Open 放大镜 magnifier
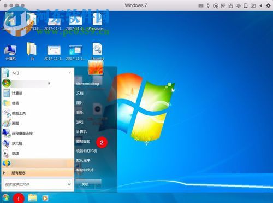Viewport: 273px width, 203px height. (38, 143)
